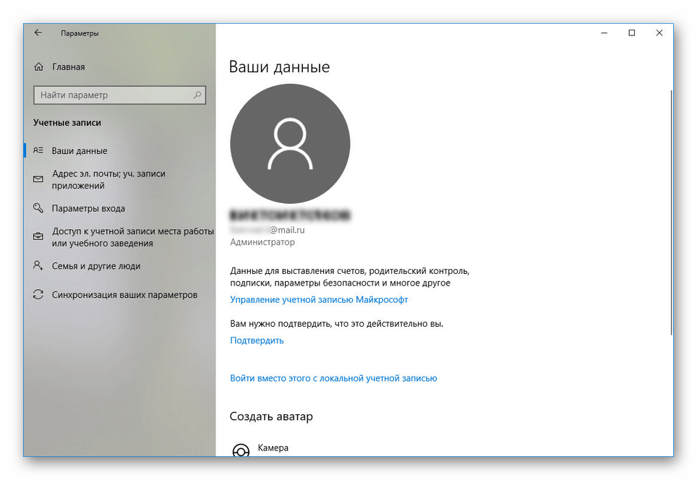Go to Главная via the home icon
Viewport: 697px width, 480px height.
[39, 67]
